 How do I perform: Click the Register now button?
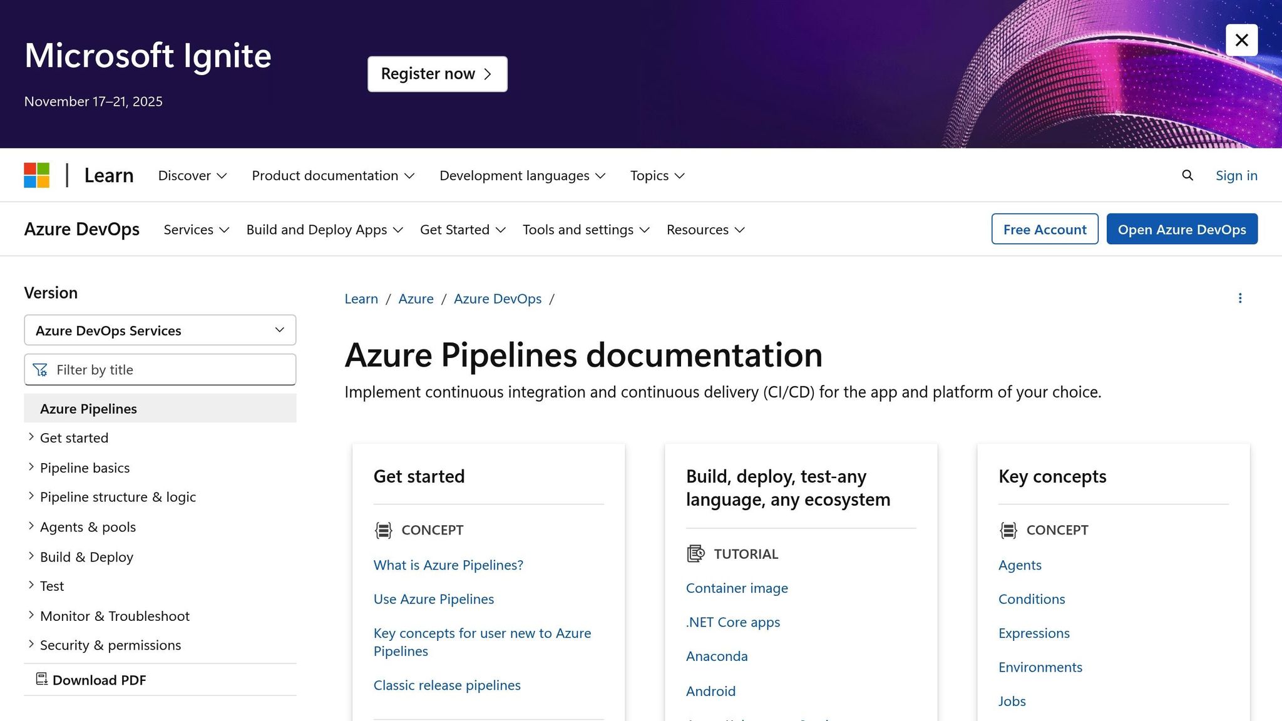pyautogui.click(x=438, y=74)
